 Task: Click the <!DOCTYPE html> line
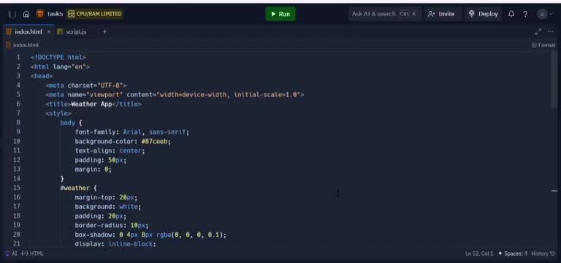tap(58, 57)
